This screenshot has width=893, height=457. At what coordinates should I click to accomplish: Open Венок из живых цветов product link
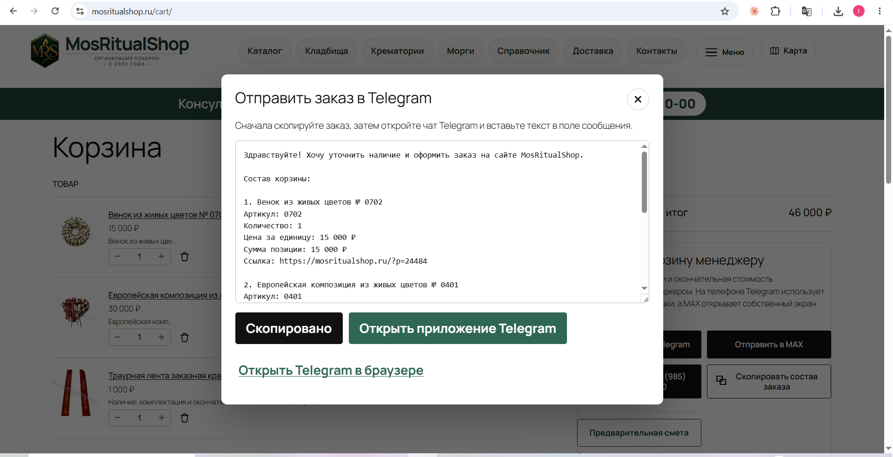tap(165, 215)
